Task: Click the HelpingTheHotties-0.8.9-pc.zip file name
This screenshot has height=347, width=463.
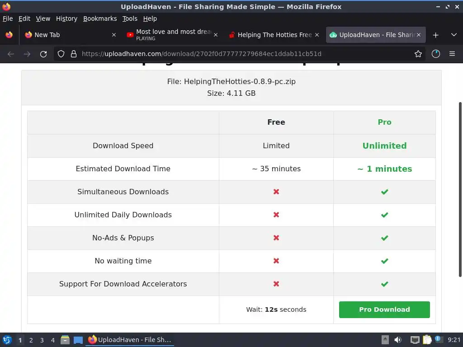Action: pyautogui.click(x=240, y=82)
